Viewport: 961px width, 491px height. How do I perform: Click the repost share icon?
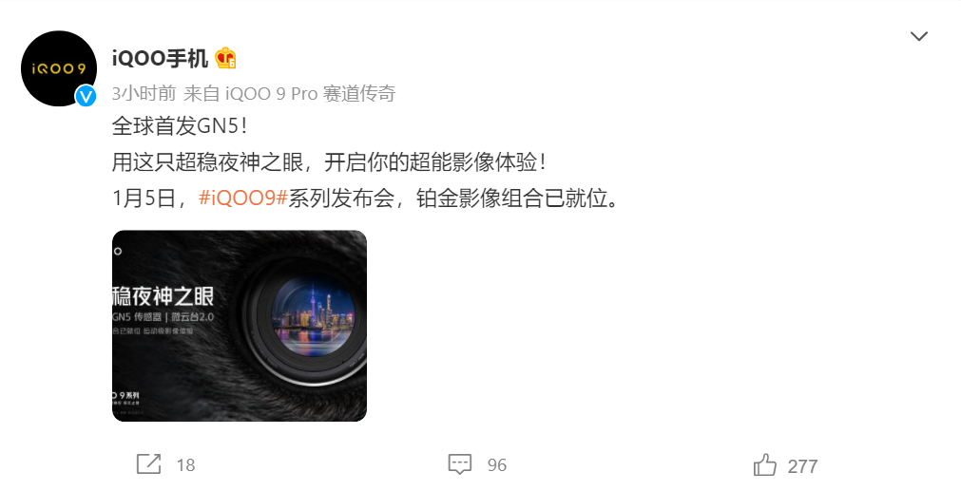[x=149, y=464]
